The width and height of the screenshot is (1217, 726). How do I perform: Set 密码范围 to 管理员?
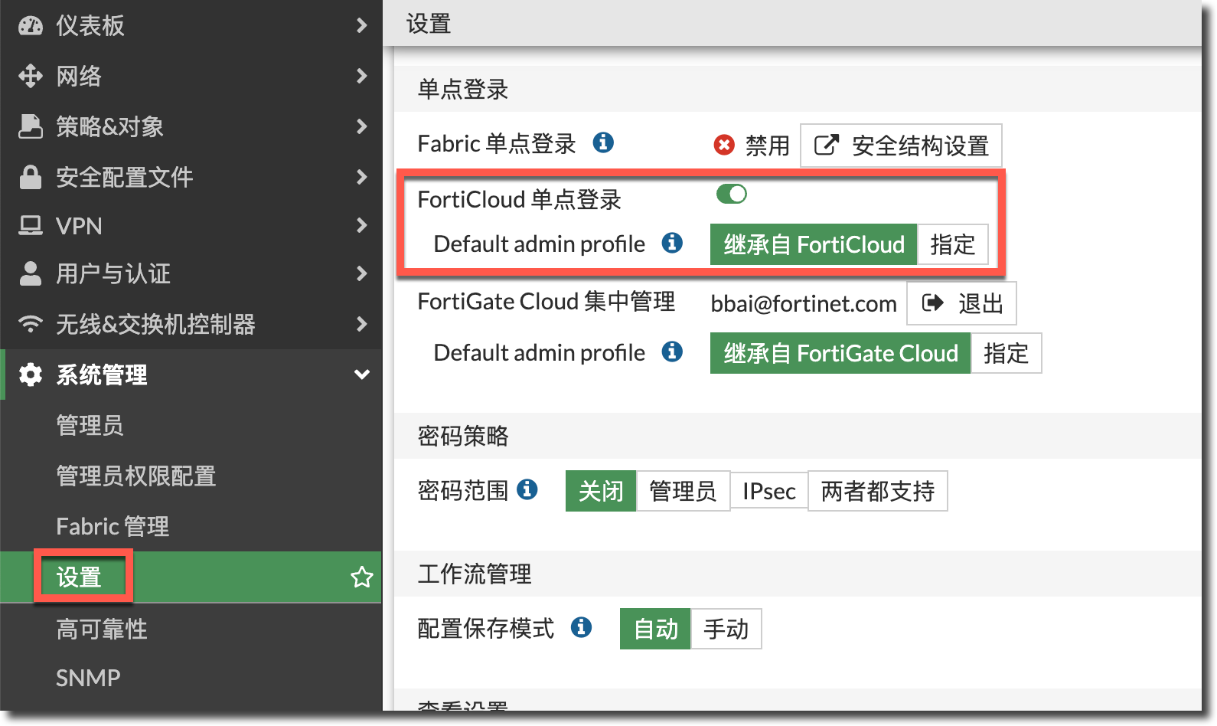coord(683,491)
